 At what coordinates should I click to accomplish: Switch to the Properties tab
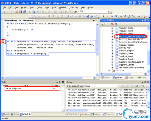point(143,78)
